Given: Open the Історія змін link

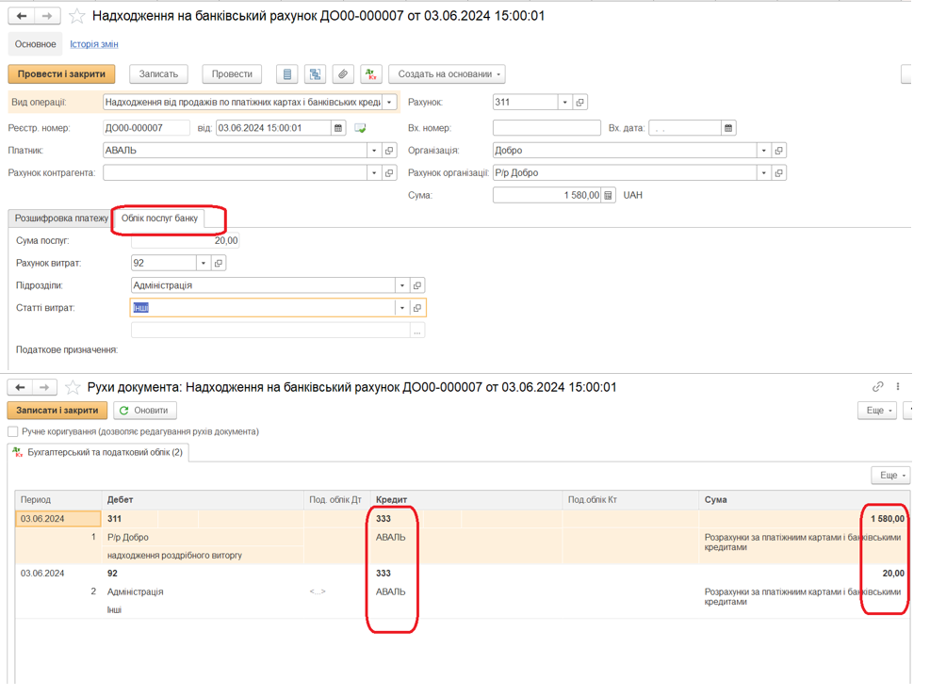Looking at the screenshot, I should [x=93, y=44].
